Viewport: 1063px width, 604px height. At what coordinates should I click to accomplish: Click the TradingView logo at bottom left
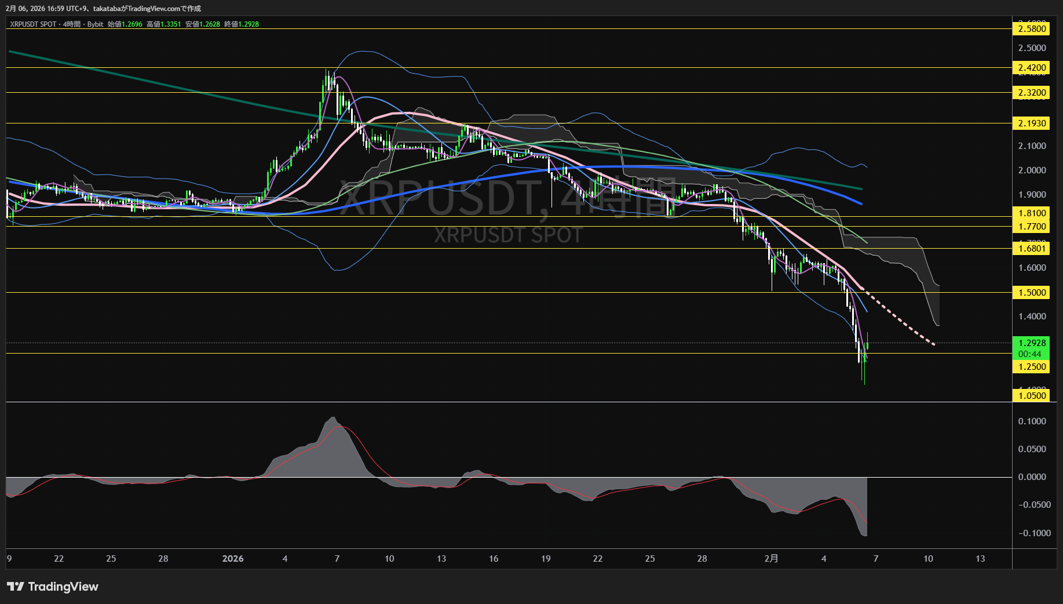tap(53, 587)
